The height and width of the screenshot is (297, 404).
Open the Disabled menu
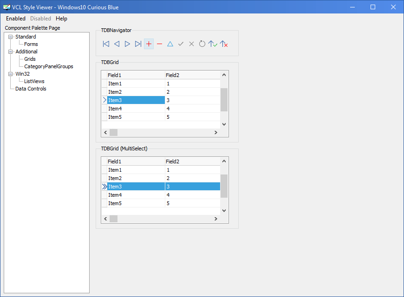(x=41, y=19)
